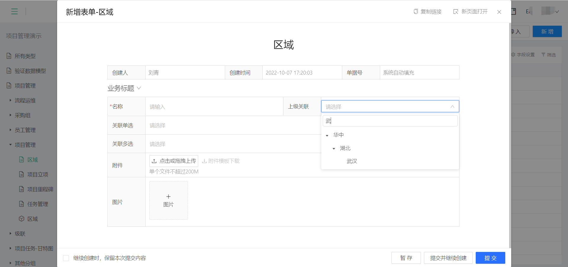Collapse the 华中 tree node

click(327, 135)
